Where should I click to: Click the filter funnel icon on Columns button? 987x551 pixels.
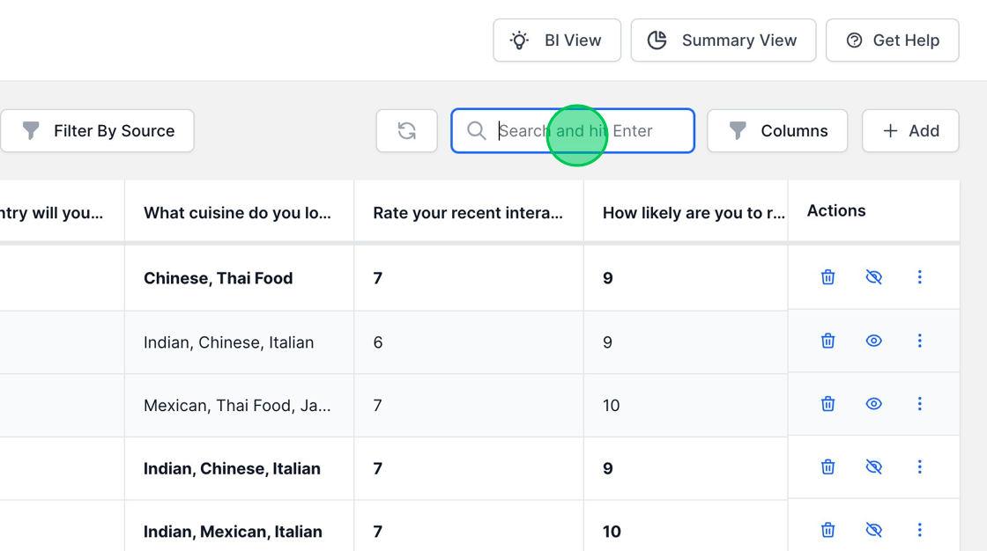(738, 130)
